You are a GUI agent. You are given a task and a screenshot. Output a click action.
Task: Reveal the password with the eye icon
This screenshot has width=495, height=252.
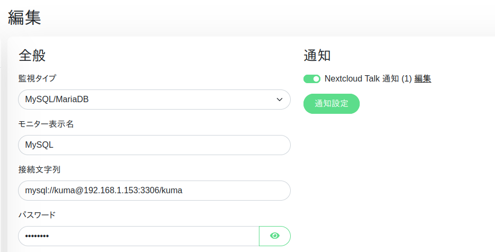click(274, 236)
